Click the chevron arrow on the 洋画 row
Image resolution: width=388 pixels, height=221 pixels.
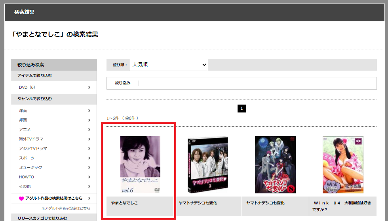(x=89, y=110)
